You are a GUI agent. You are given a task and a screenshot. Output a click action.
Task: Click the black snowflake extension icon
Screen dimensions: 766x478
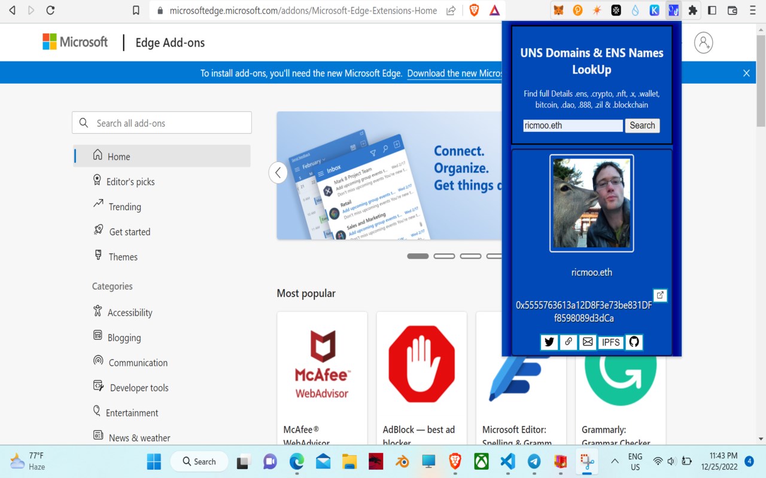coord(616,10)
